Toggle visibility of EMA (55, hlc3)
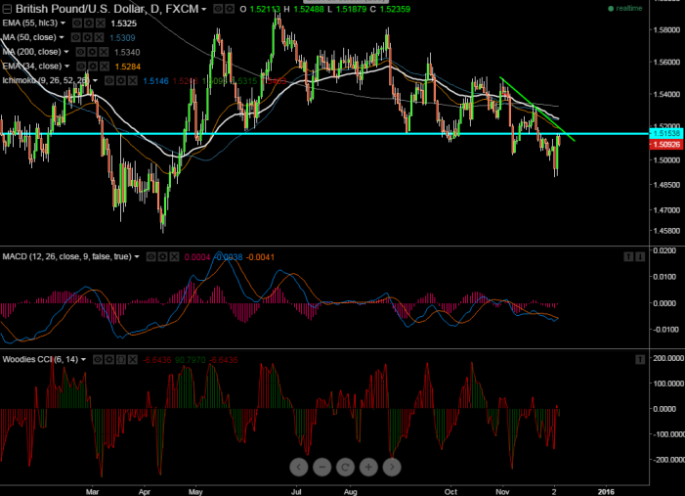685x496 pixels. coord(77,23)
